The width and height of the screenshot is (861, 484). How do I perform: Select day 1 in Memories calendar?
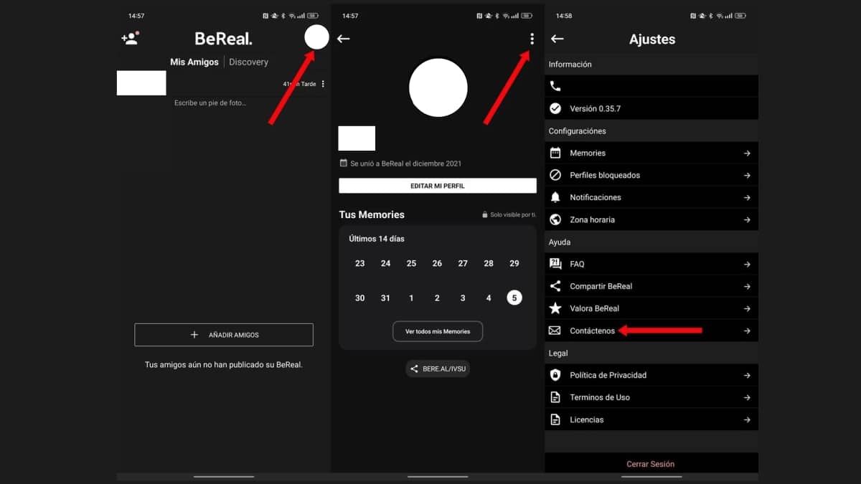point(411,298)
